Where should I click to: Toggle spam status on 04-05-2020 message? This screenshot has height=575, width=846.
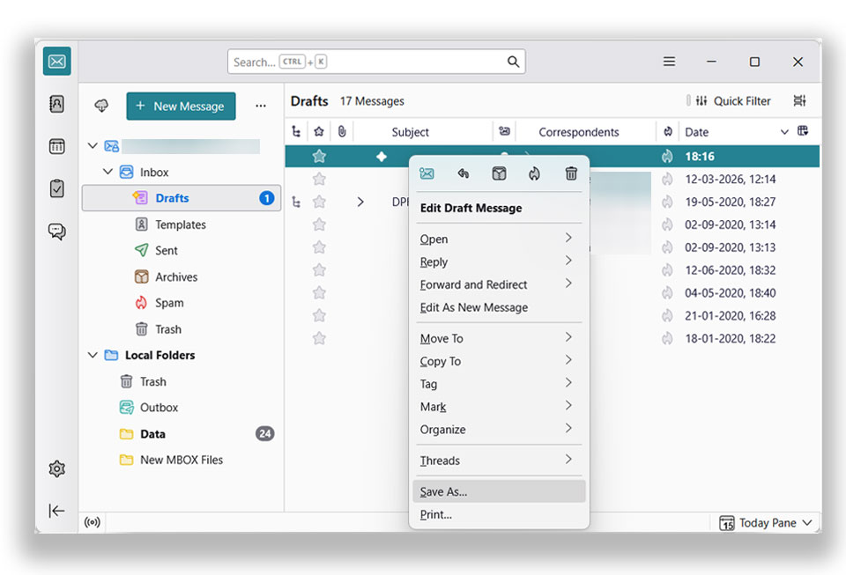point(667,293)
